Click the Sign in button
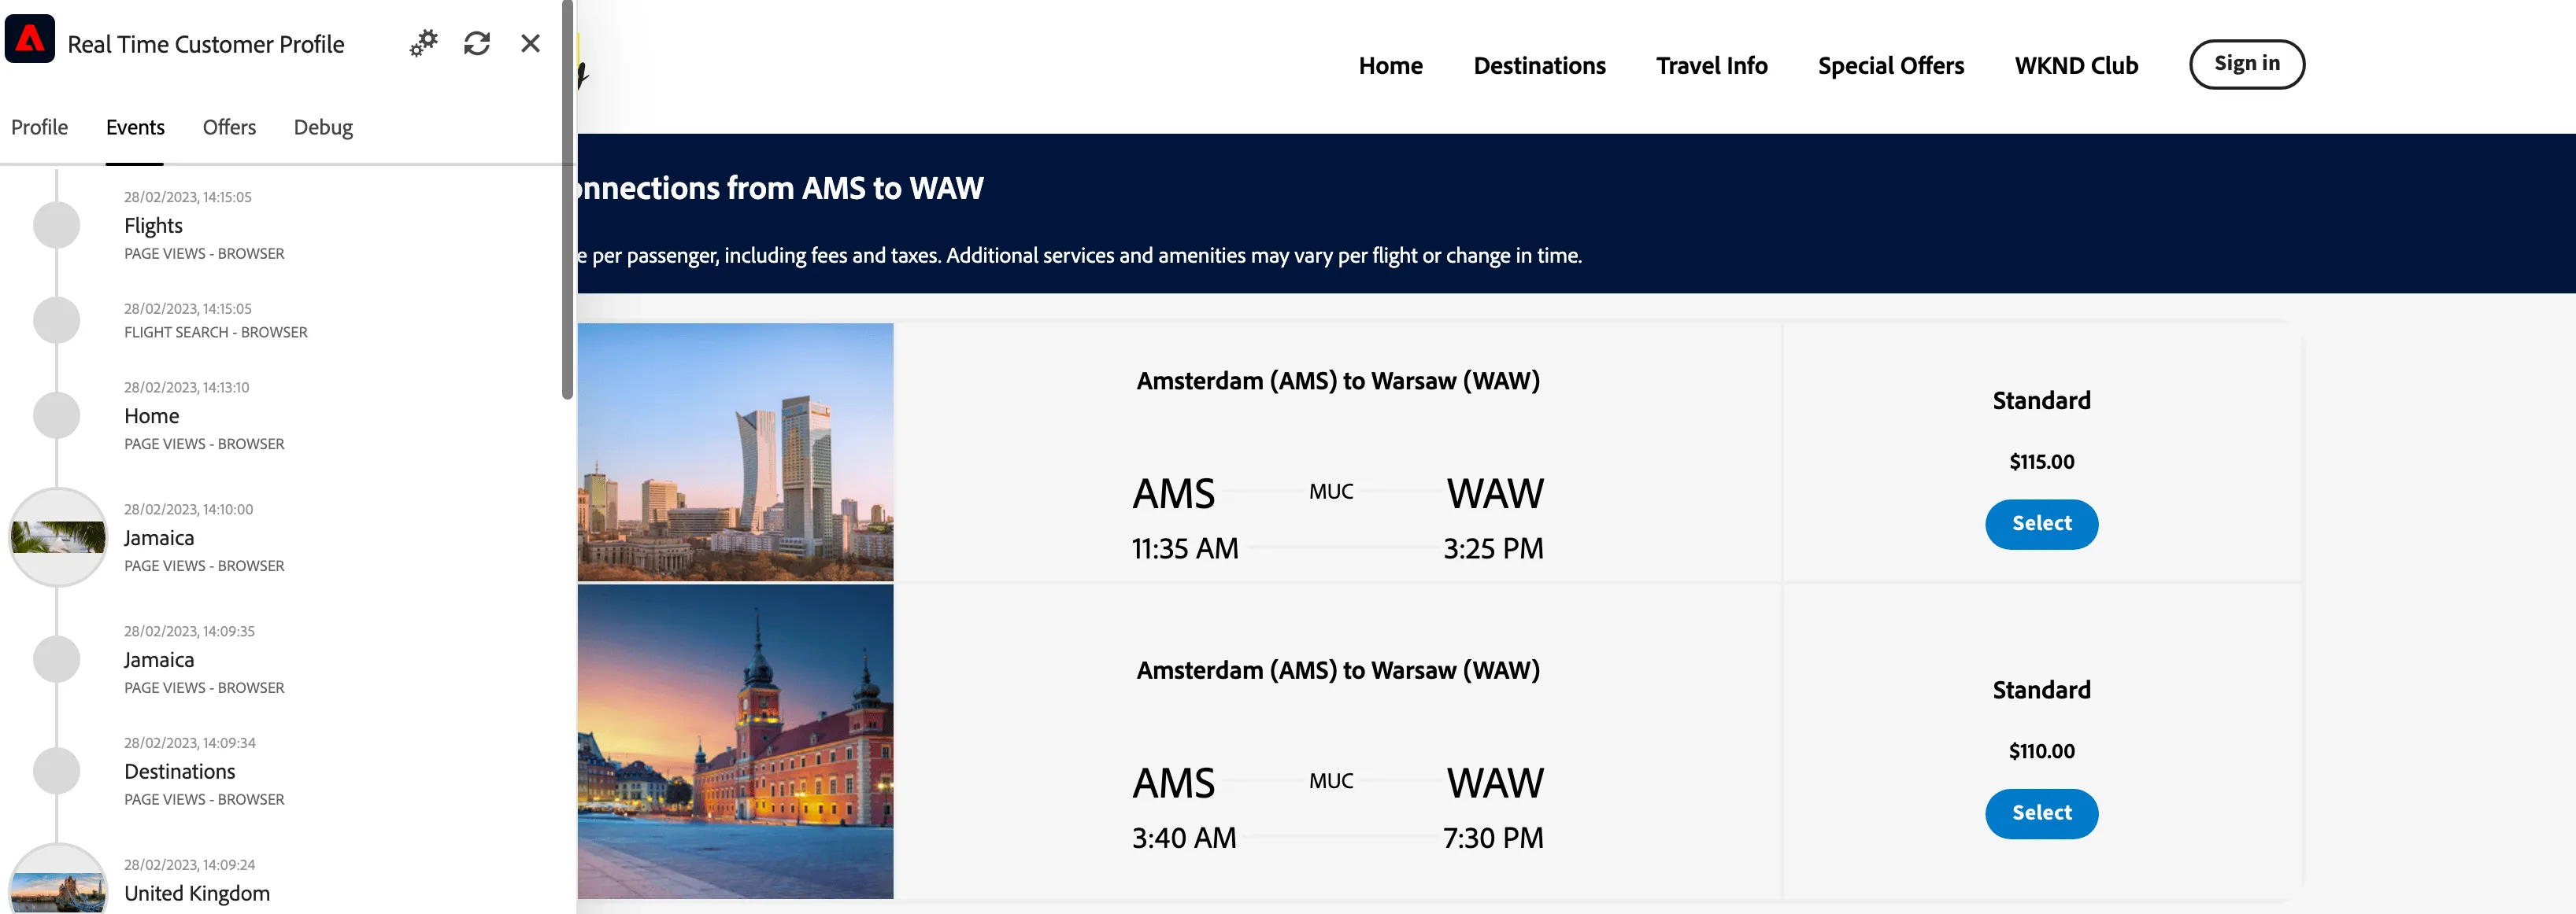The height and width of the screenshot is (914, 2576). point(2247,65)
